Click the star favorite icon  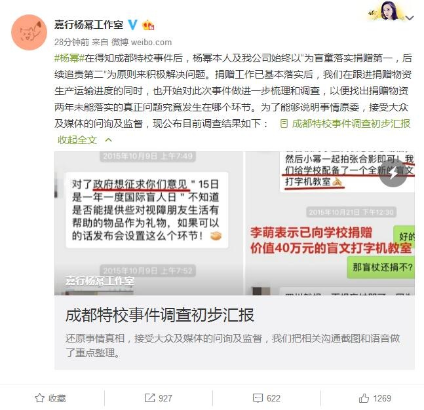[39, 398]
